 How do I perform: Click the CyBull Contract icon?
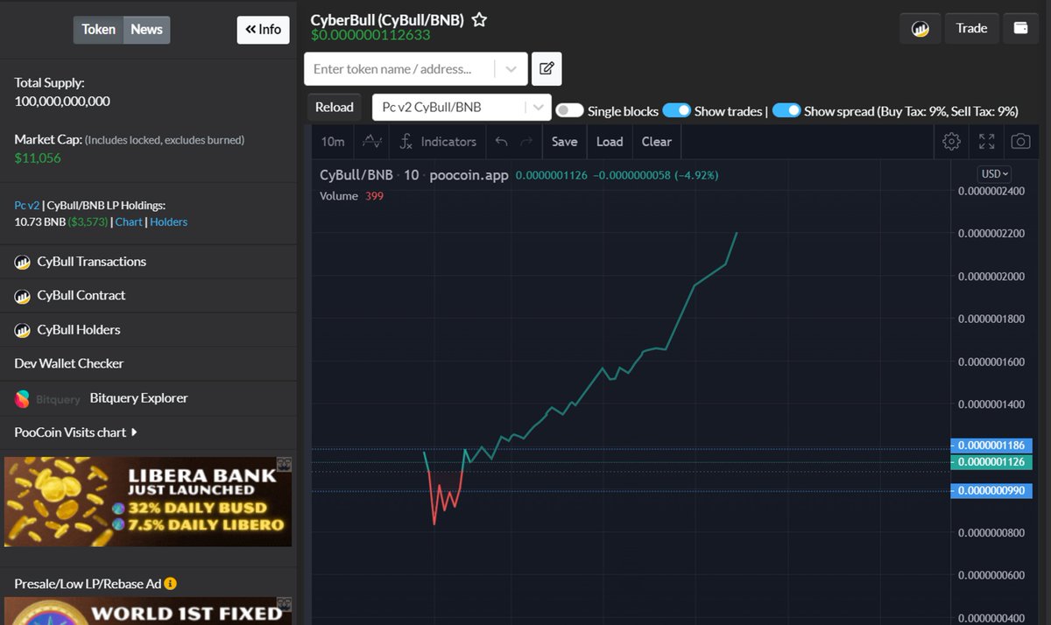coord(23,296)
